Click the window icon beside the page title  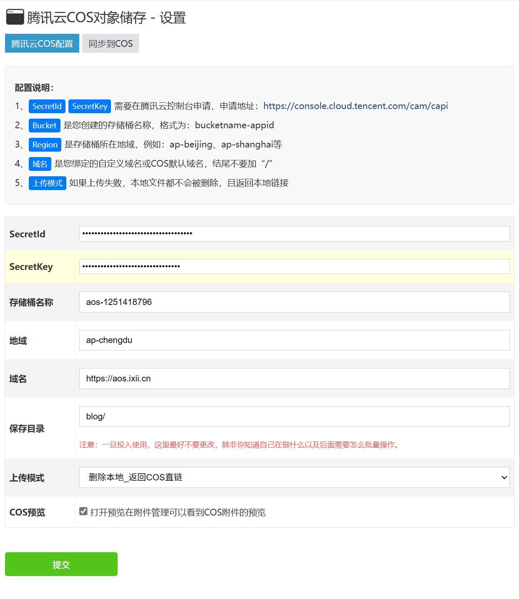click(15, 17)
